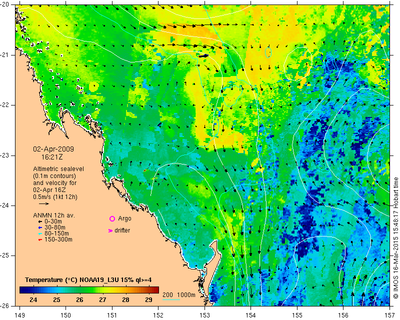Image resolution: width=400 pixels, height=320 pixels.
Task: Click the blue 30-80m legend arrow
Action: click(x=40, y=227)
